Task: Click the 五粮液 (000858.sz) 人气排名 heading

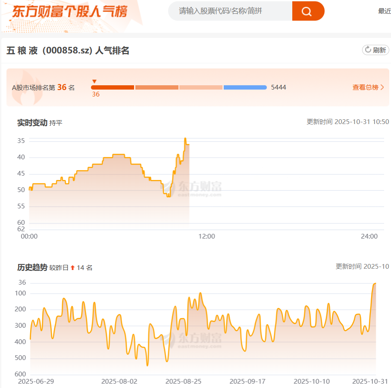Action: (x=68, y=50)
